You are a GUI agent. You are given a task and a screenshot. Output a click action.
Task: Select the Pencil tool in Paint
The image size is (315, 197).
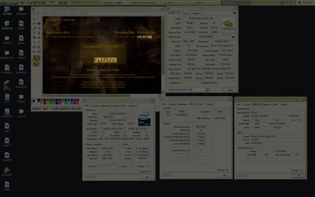point(34,33)
